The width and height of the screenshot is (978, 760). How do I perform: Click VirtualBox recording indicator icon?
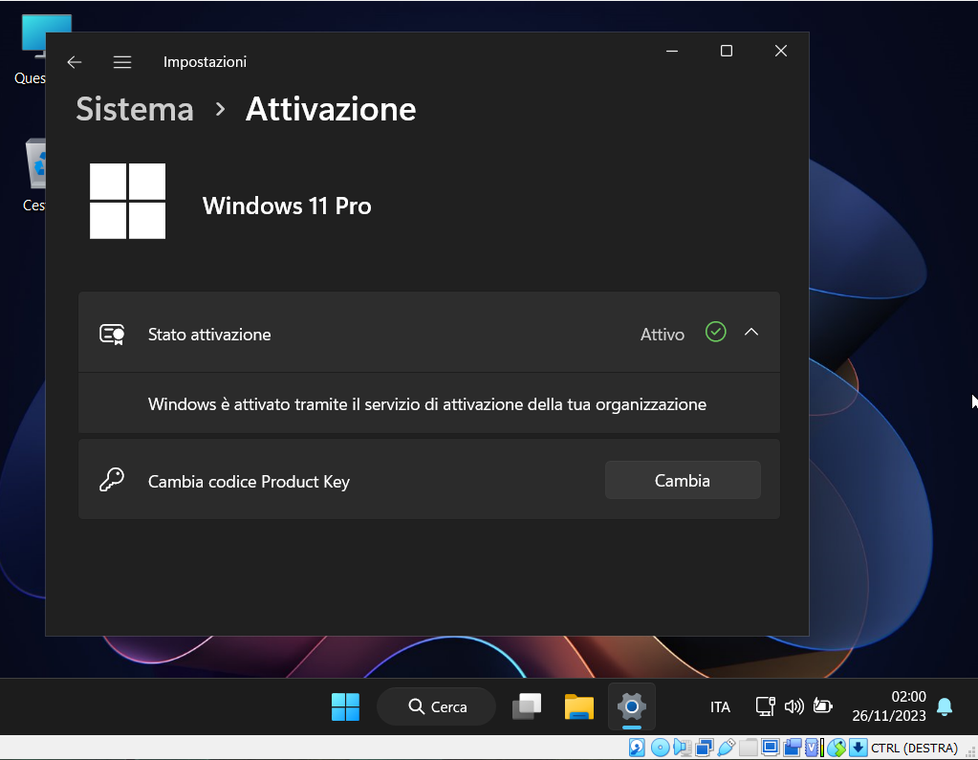coord(793,747)
